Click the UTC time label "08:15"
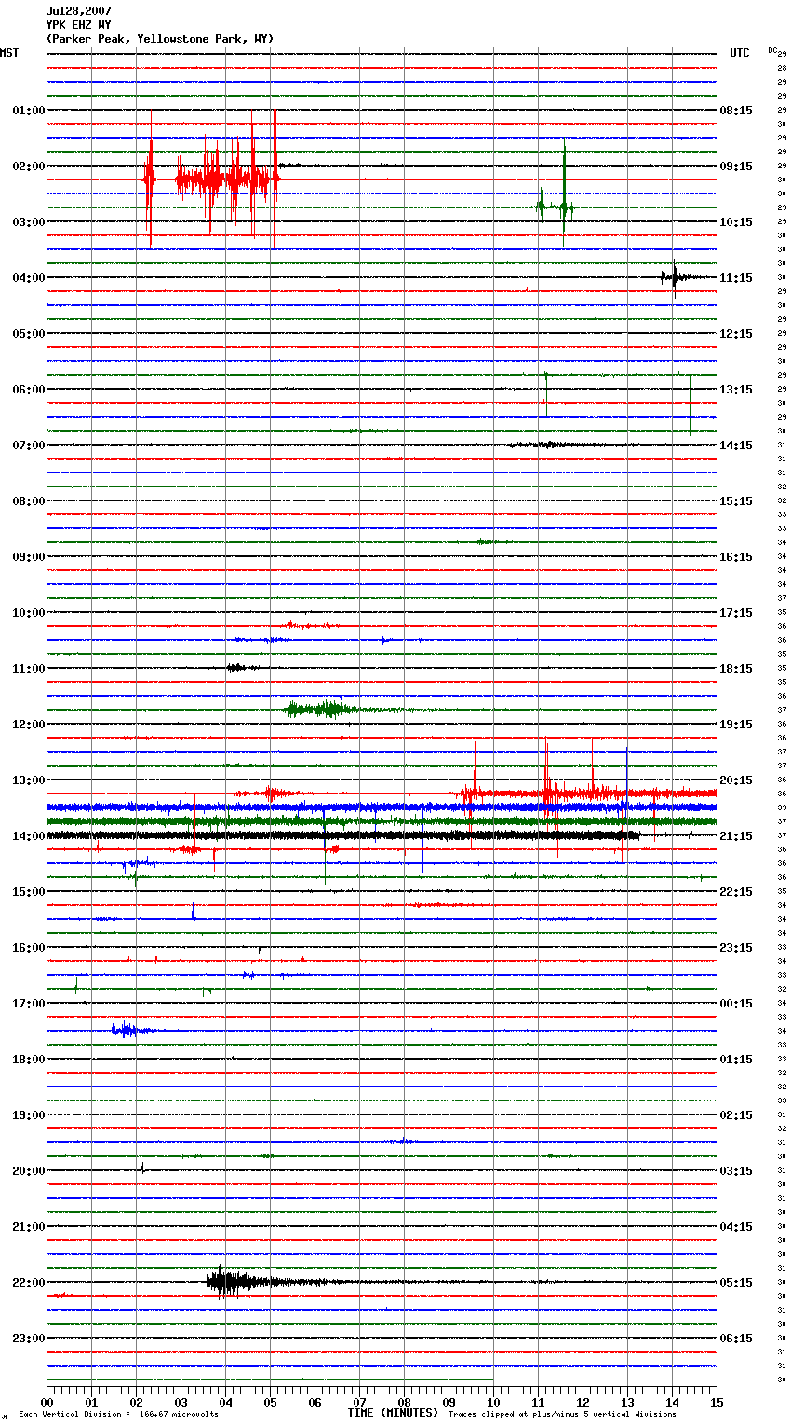The width and height of the screenshot is (791, 1427). click(736, 111)
